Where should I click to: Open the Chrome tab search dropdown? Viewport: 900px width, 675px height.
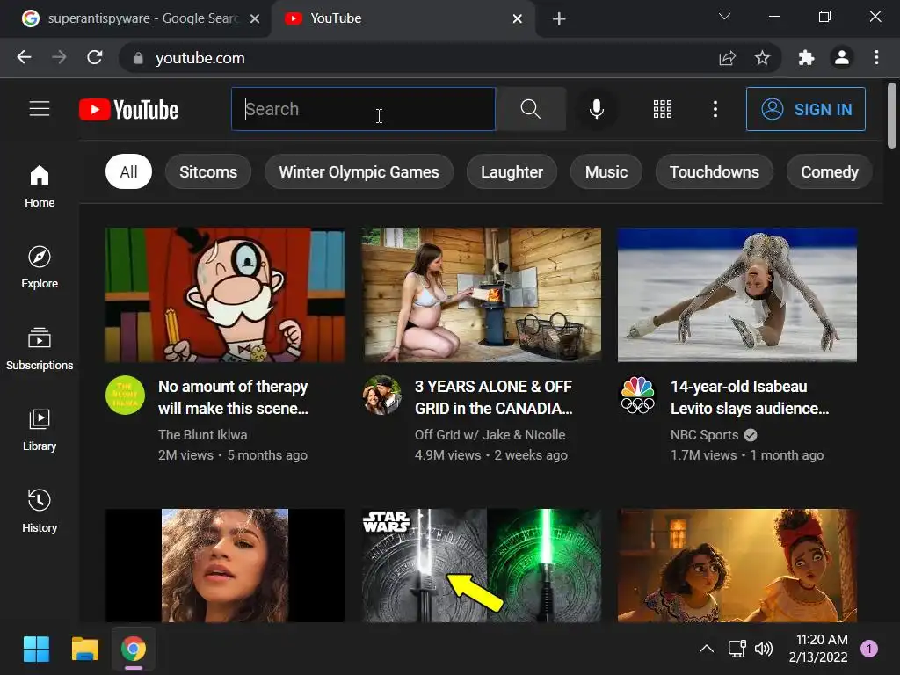(724, 17)
